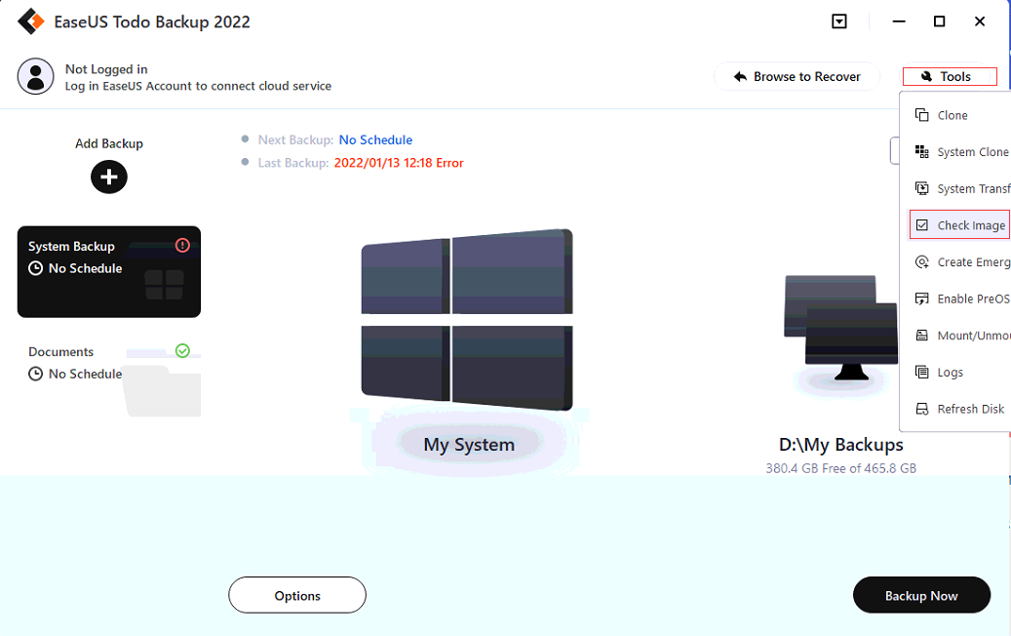Click the clock icon under Documents
Viewport: 1011px width, 636px height.
[35, 375]
